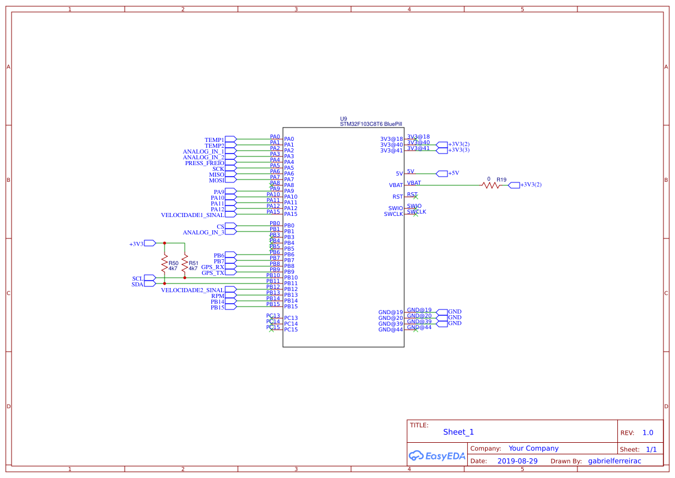The image size is (675, 478).
Task: Click the PC13 pin name inside U9
Action: pyautogui.click(x=291, y=318)
